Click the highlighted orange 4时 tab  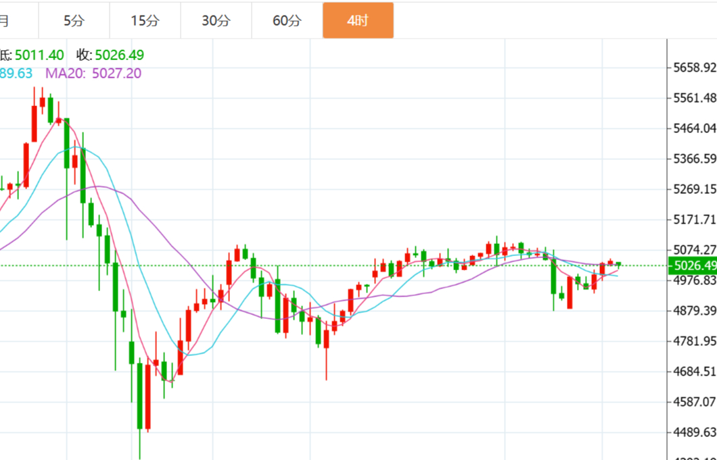(x=358, y=21)
